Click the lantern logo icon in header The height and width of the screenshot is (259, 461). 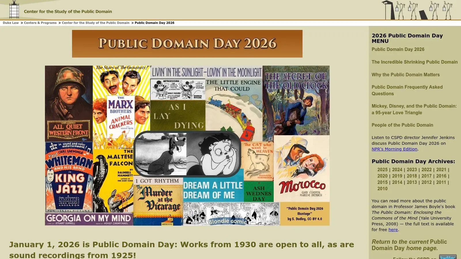14,9
